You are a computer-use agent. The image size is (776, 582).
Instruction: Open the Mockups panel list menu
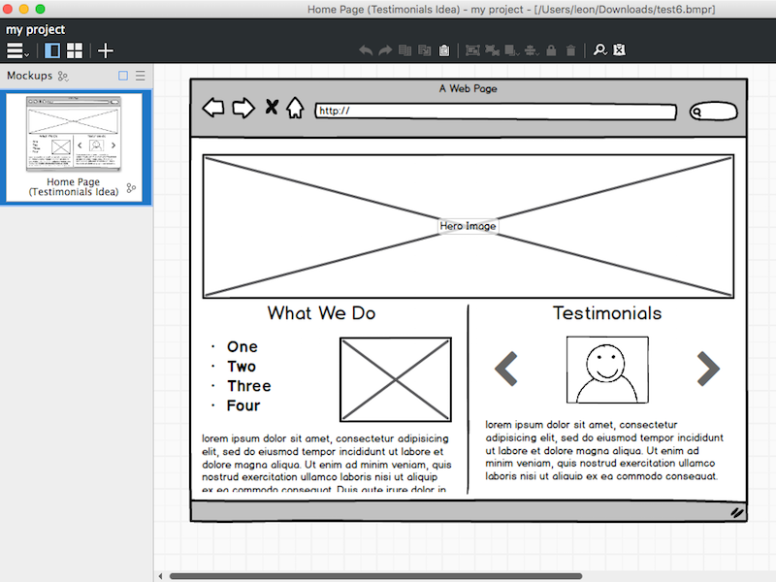pyautogui.click(x=140, y=75)
